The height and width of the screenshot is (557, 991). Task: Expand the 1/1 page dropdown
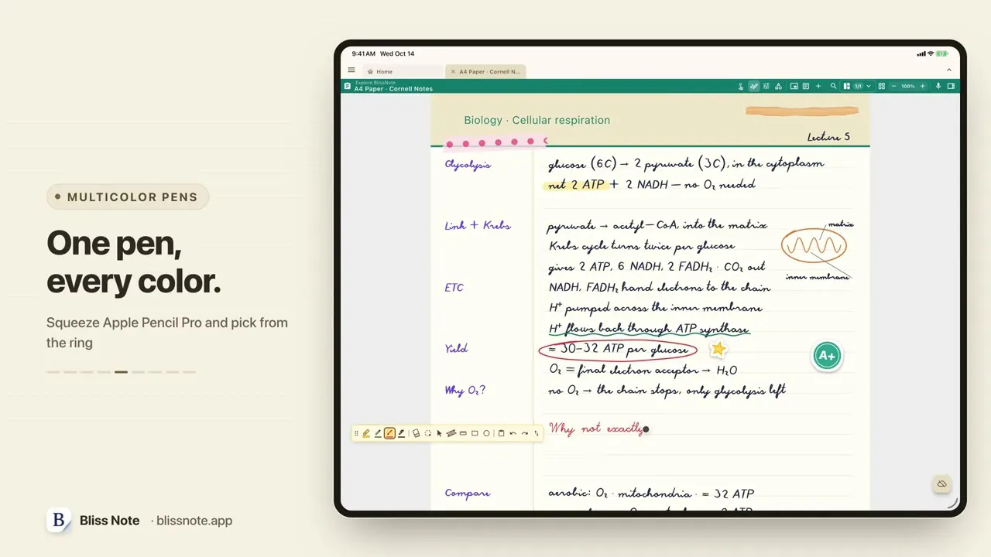pyautogui.click(x=869, y=86)
